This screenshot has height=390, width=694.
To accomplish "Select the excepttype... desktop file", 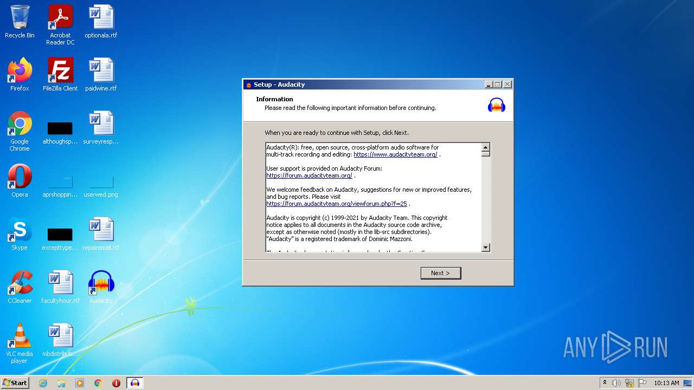I will pyautogui.click(x=60, y=238).
